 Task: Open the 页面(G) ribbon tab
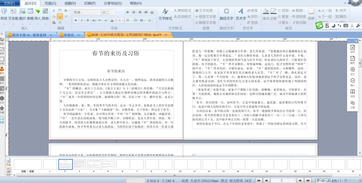point(50,3)
